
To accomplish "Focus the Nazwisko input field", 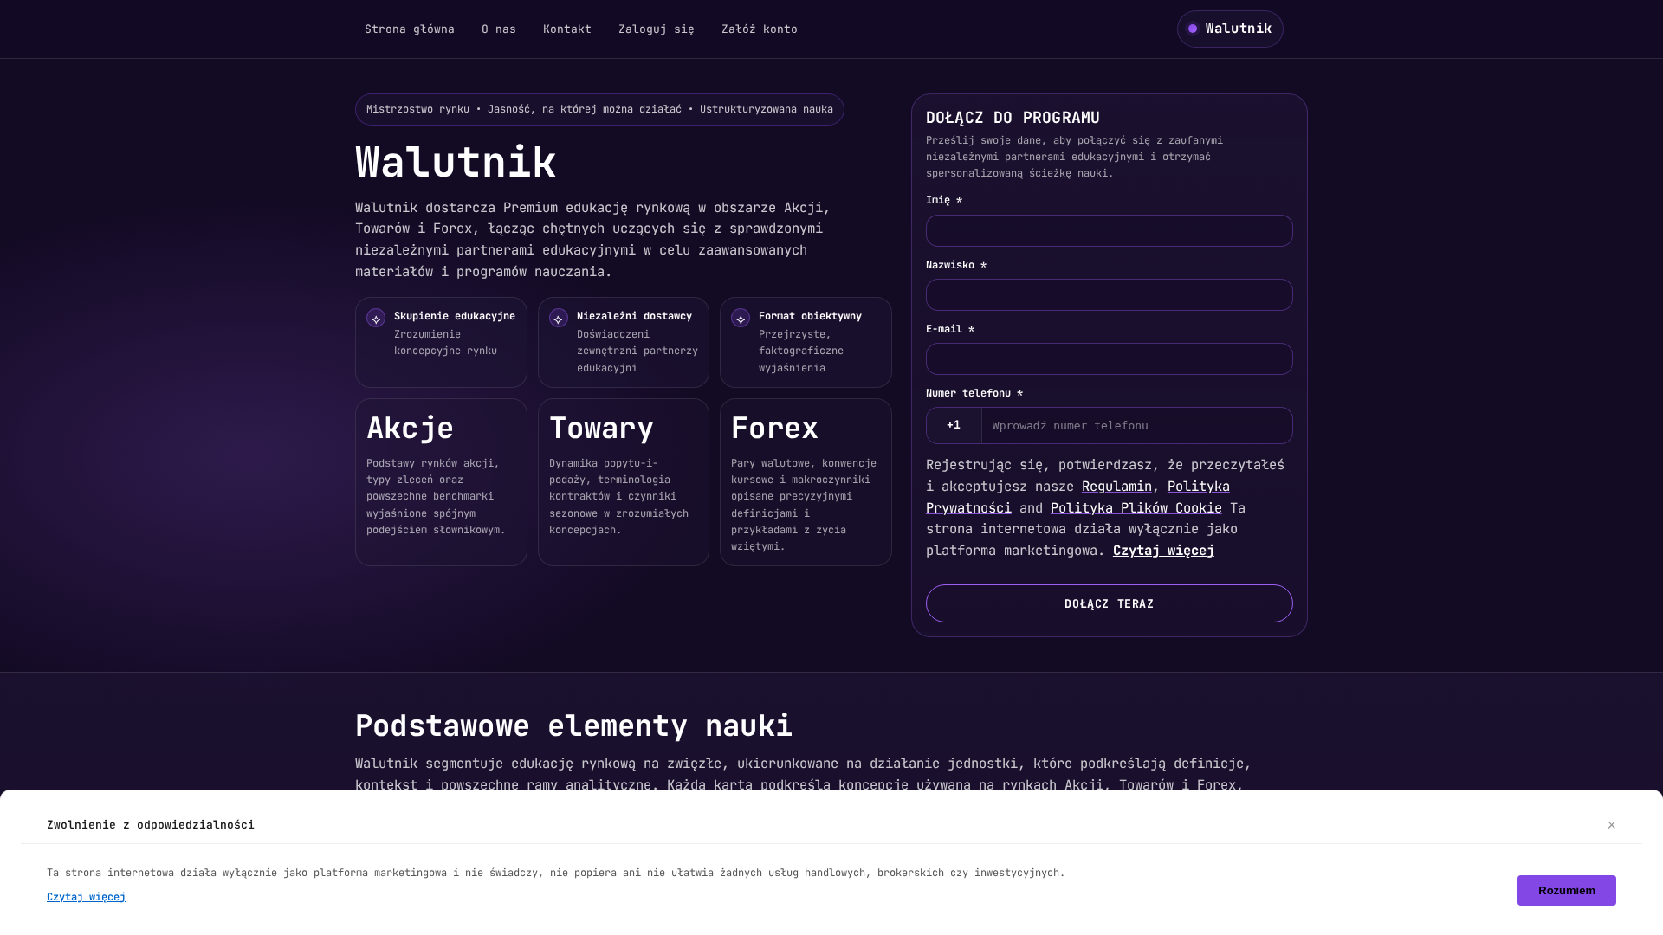I will point(1110,295).
